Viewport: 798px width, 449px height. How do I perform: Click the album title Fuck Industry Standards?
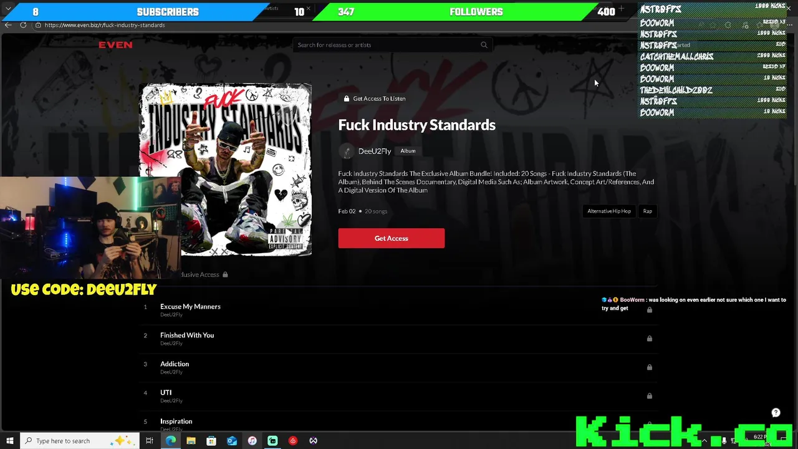point(417,125)
